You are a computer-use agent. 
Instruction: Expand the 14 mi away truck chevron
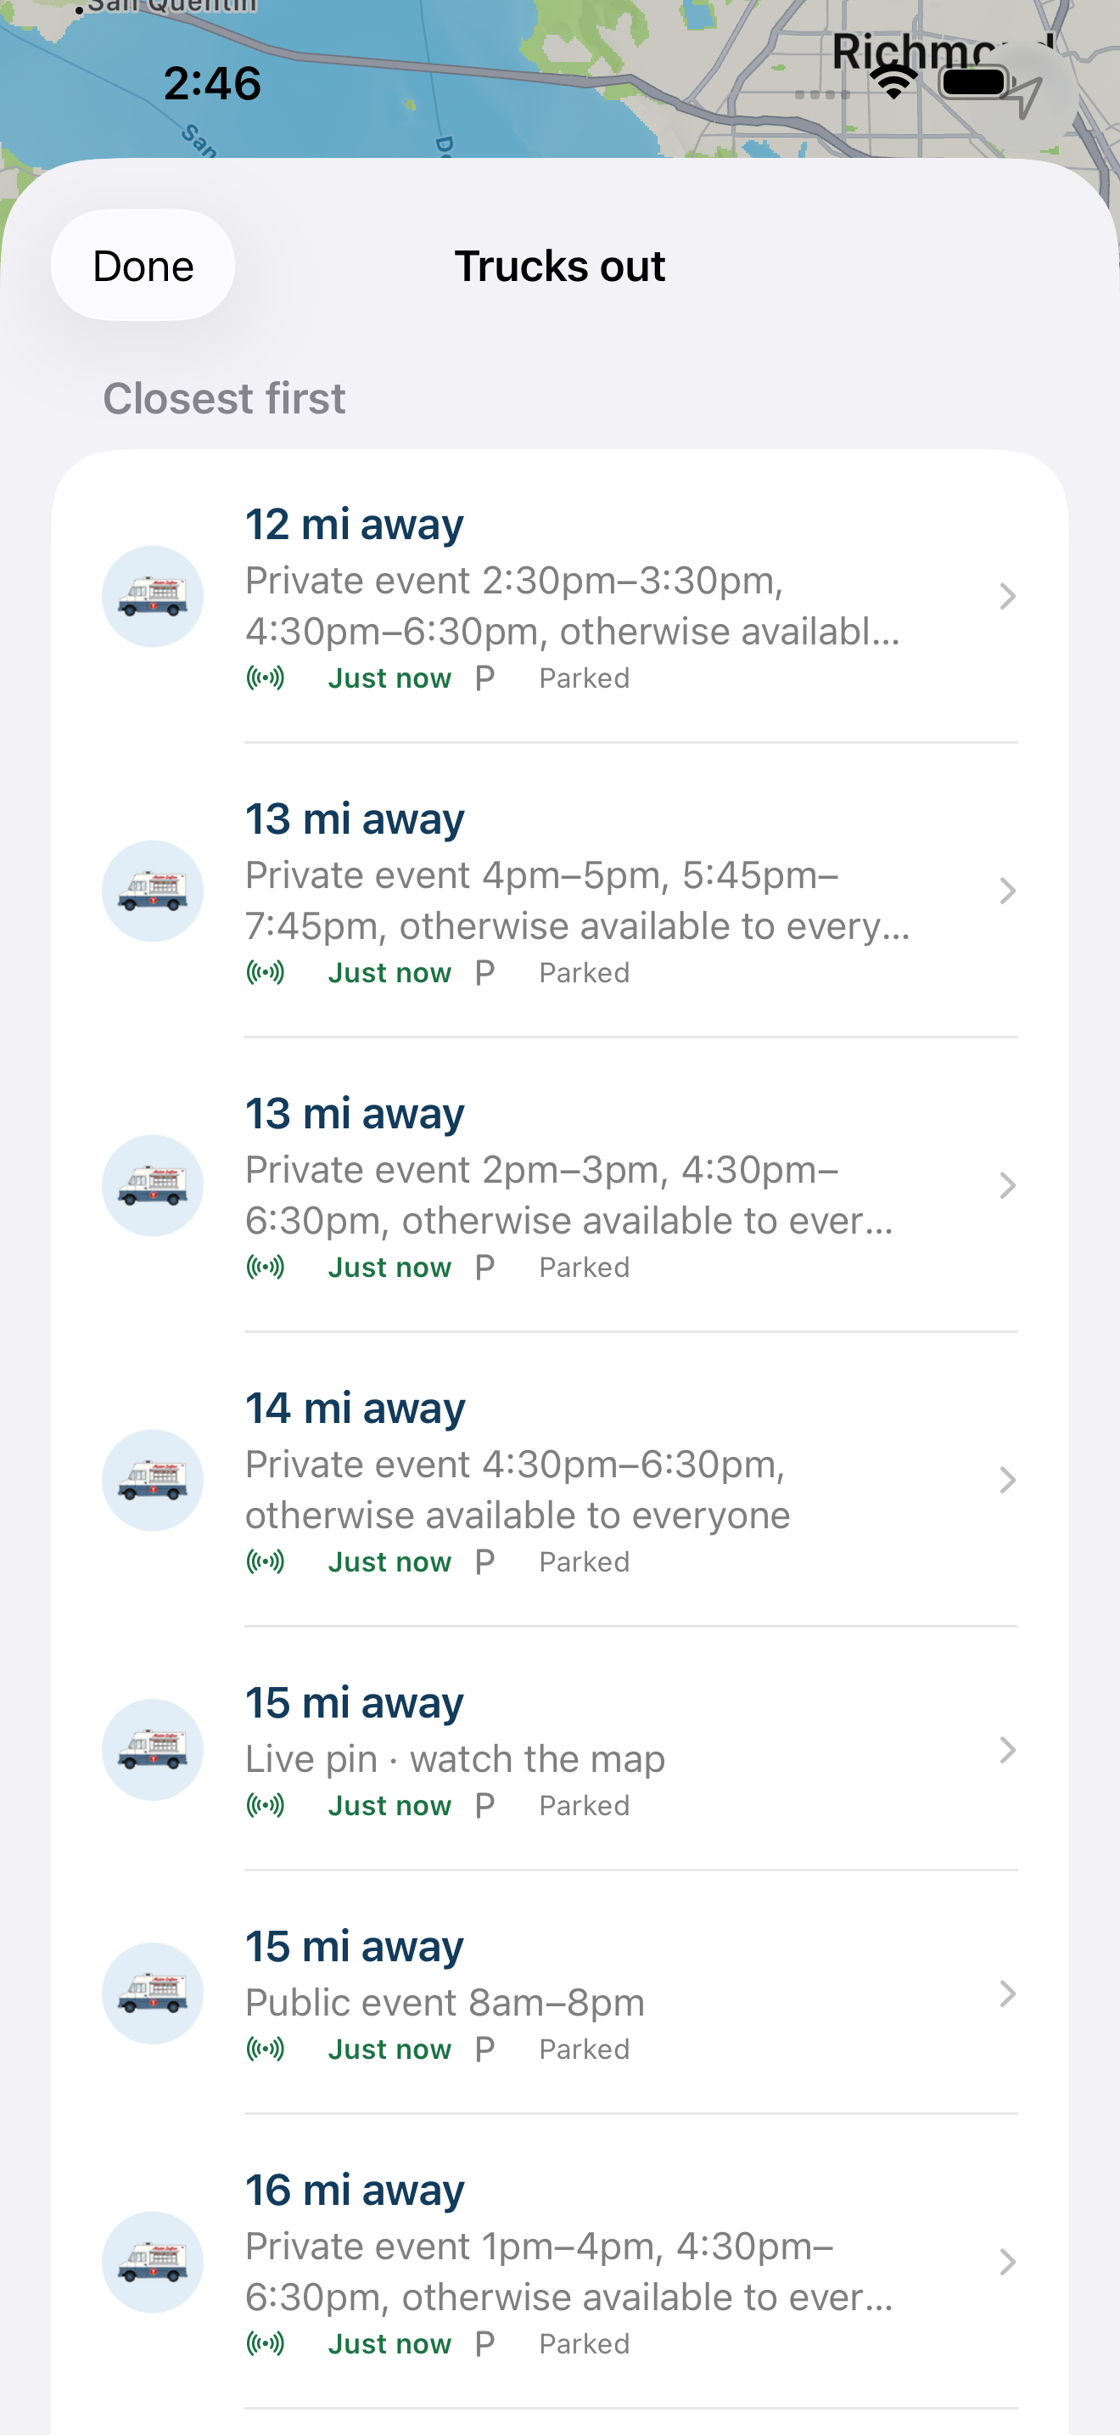[1008, 1481]
